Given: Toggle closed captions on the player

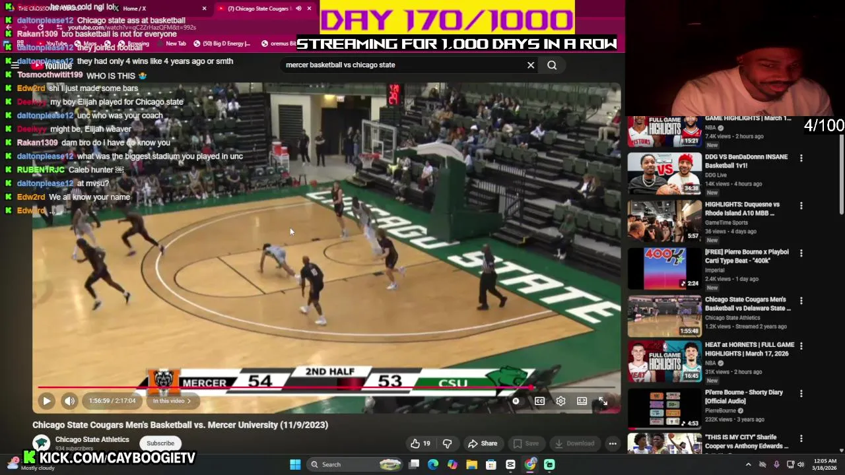Looking at the screenshot, I should [x=539, y=400].
